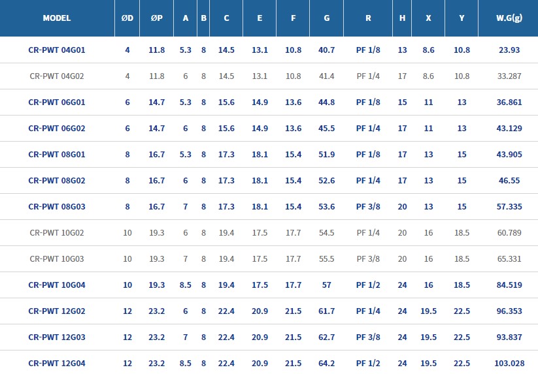This screenshot has width=538, height=374.
Task: Click the W.G(g) column header
Action: 509,18
